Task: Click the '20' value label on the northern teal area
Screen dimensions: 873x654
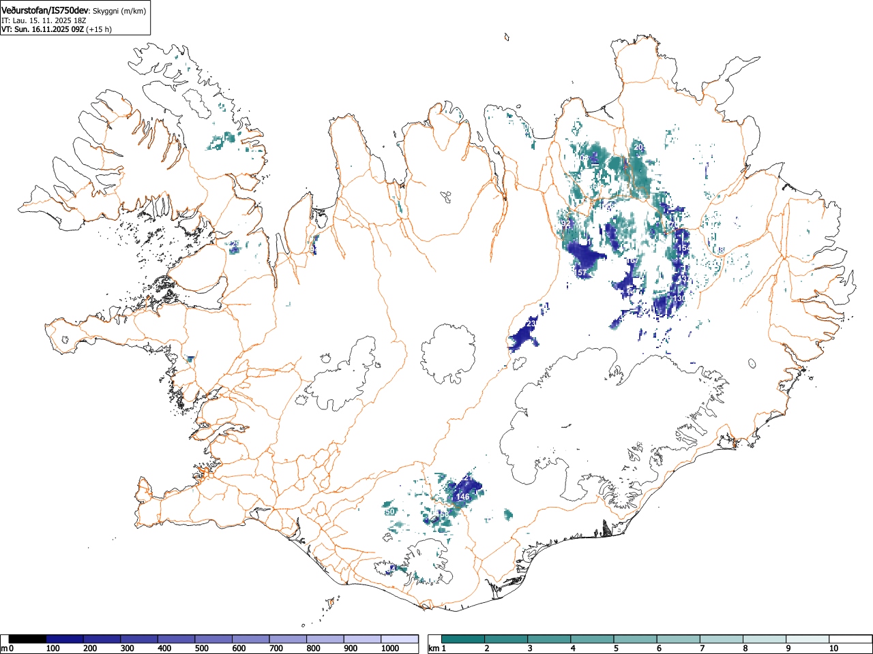Action: coord(638,147)
